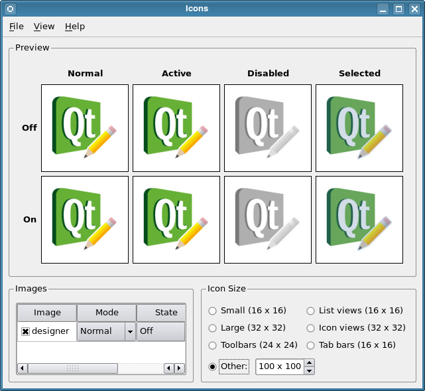
Task: Click the Normal On preview icon
Action: point(85,220)
